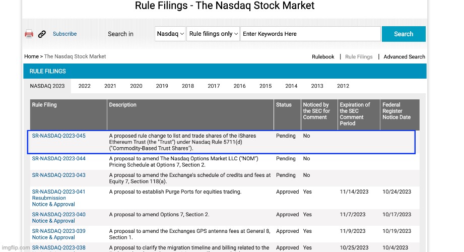Switch to the 2020 tab
The width and height of the screenshot is (464, 252).
tap(136, 86)
